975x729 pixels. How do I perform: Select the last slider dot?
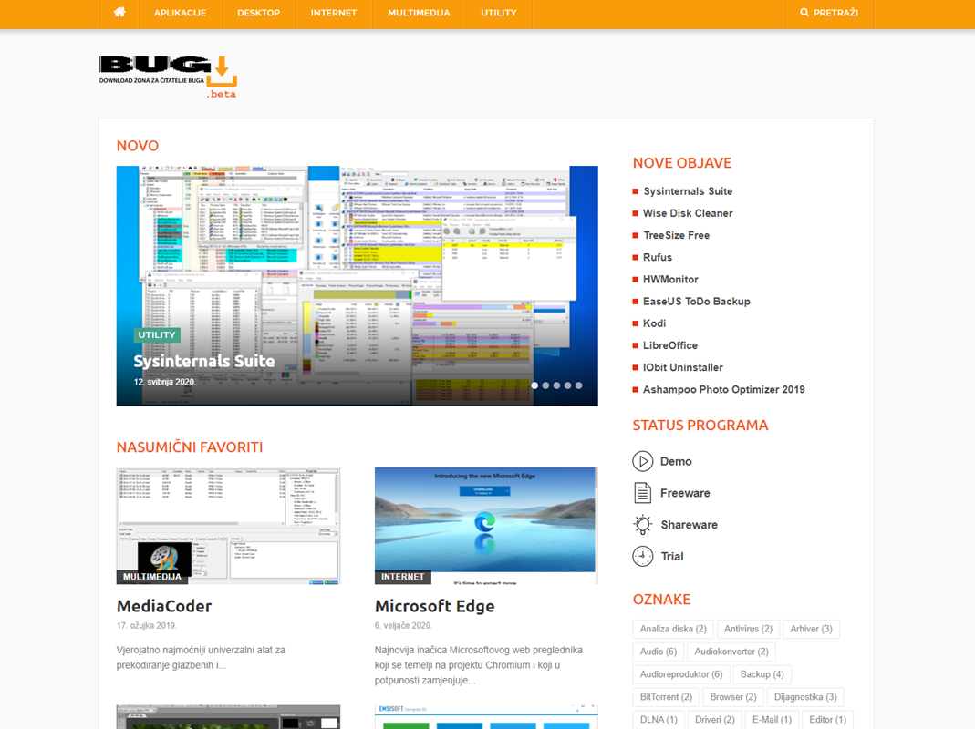click(x=579, y=385)
